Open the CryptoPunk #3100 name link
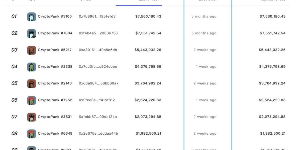 tap(55, 16)
